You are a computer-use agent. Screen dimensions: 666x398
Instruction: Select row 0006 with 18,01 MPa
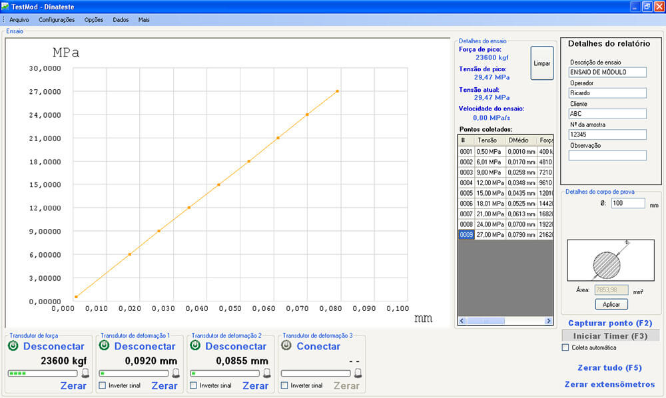click(505, 204)
